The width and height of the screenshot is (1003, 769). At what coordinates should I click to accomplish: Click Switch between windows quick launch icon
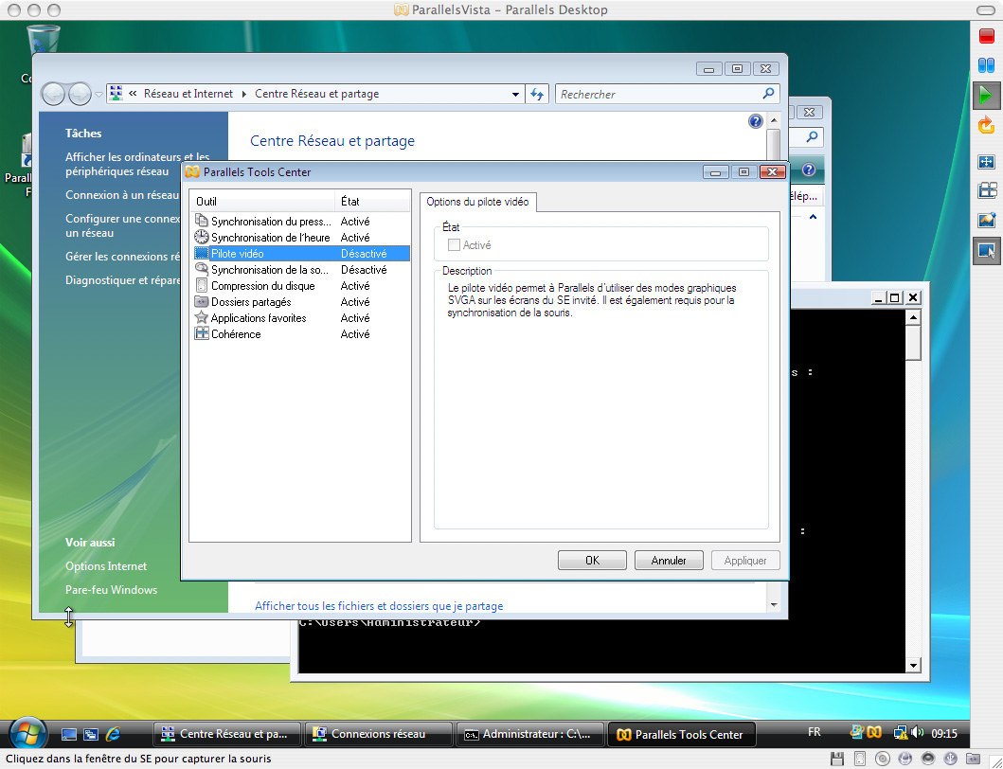[91, 735]
